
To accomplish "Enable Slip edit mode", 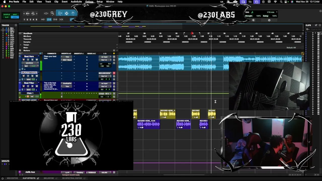I will [x=7, y=17].
